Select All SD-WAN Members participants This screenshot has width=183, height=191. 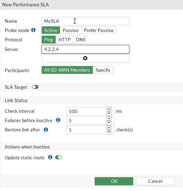click(67, 70)
